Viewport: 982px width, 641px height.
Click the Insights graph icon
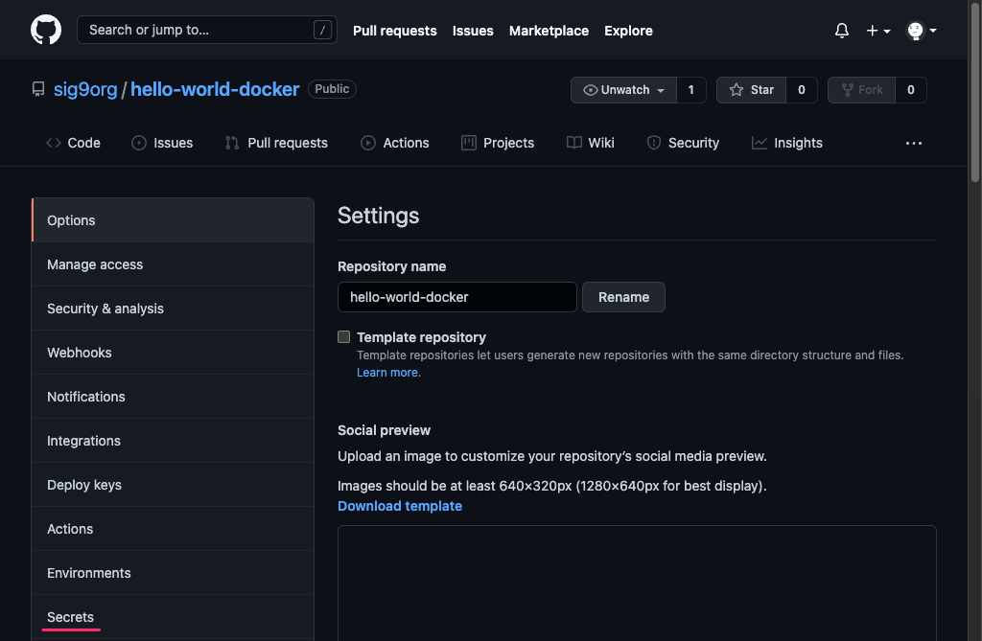click(760, 143)
